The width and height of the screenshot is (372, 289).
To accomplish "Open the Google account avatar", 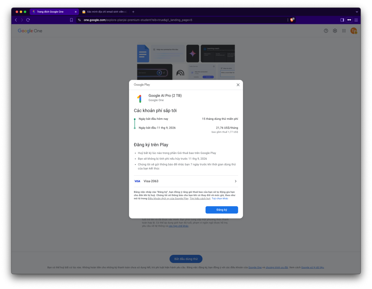I will (x=354, y=31).
